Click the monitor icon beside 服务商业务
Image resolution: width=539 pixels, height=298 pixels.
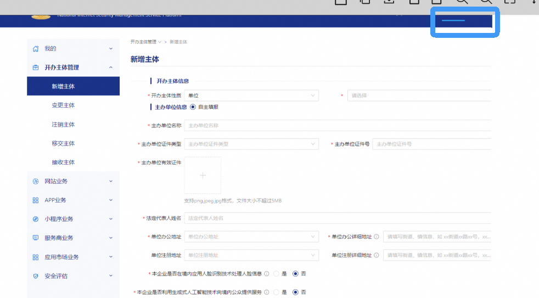point(36,238)
